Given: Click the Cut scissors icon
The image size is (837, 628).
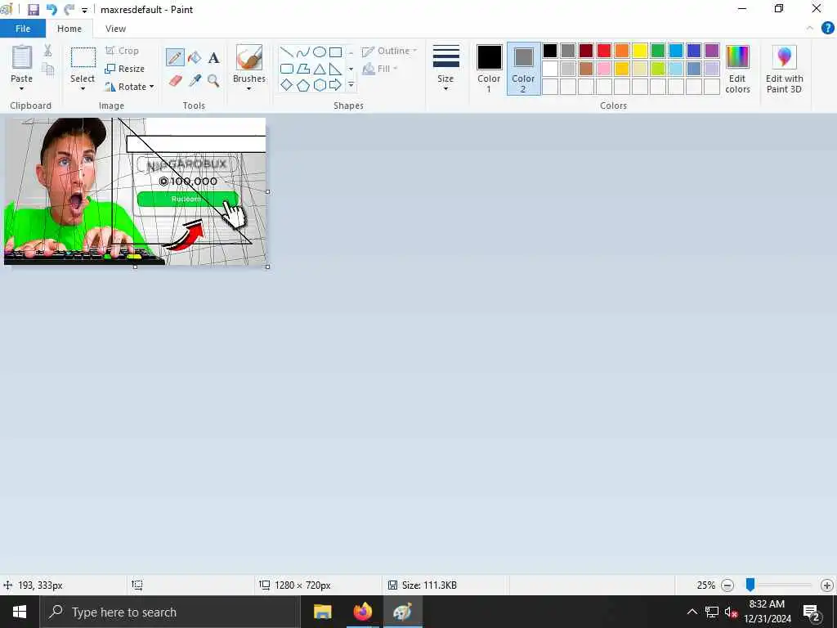Looking at the screenshot, I should pyautogui.click(x=47, y=50).
